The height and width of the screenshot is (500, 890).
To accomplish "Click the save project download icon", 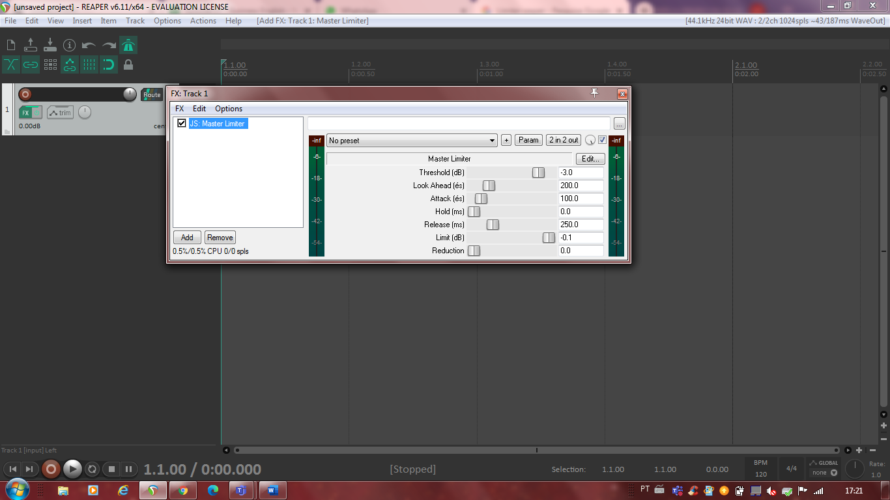I will tap(50, 45).
